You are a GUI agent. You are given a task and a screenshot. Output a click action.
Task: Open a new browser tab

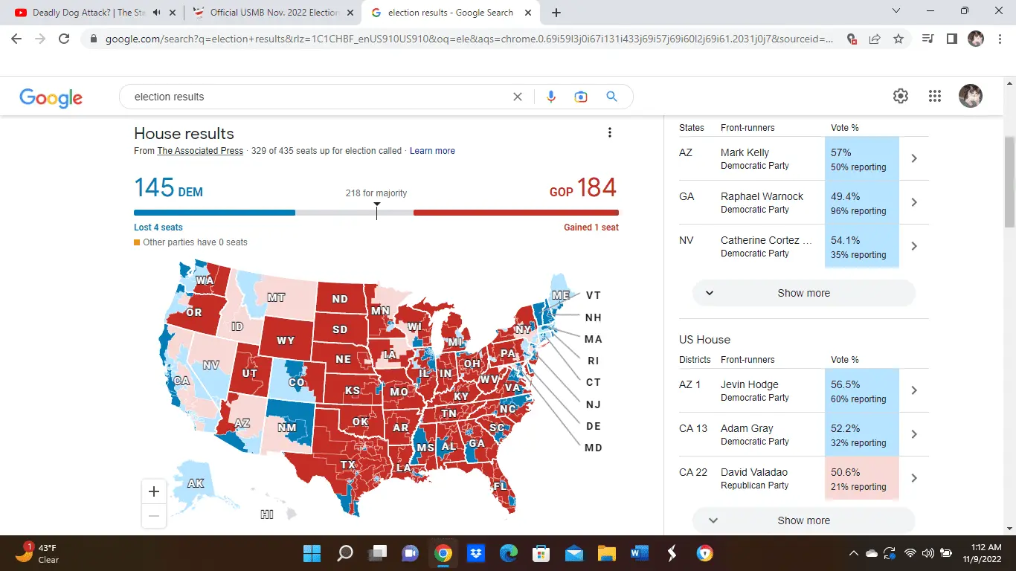(x=556, y=13)
